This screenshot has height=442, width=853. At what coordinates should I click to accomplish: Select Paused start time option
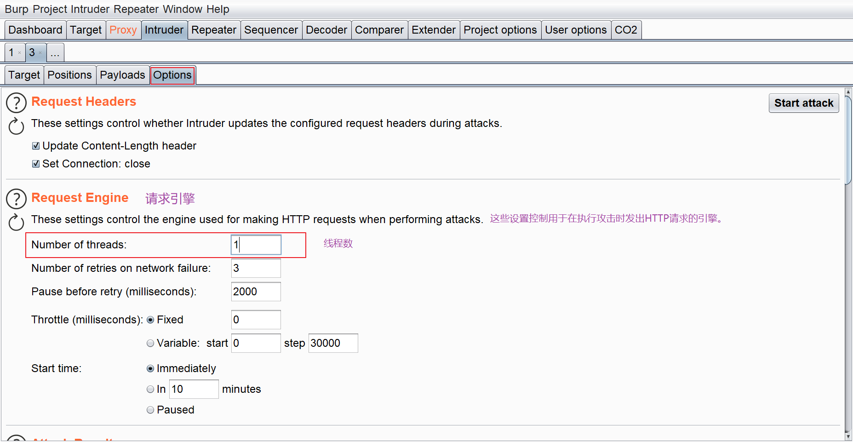pos(150,410)
